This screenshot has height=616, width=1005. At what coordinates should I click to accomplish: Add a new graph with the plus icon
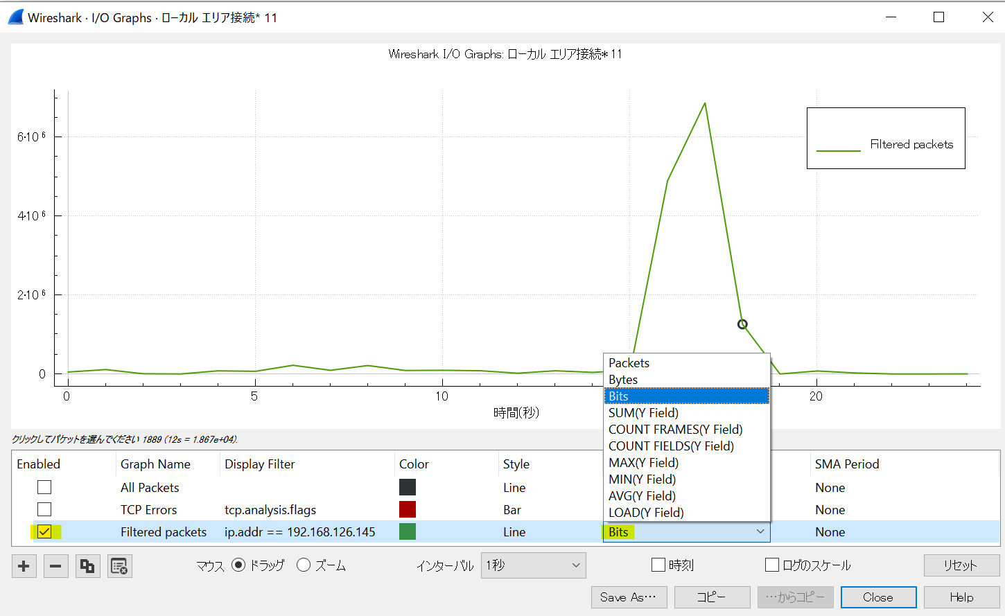pos(24,566)
